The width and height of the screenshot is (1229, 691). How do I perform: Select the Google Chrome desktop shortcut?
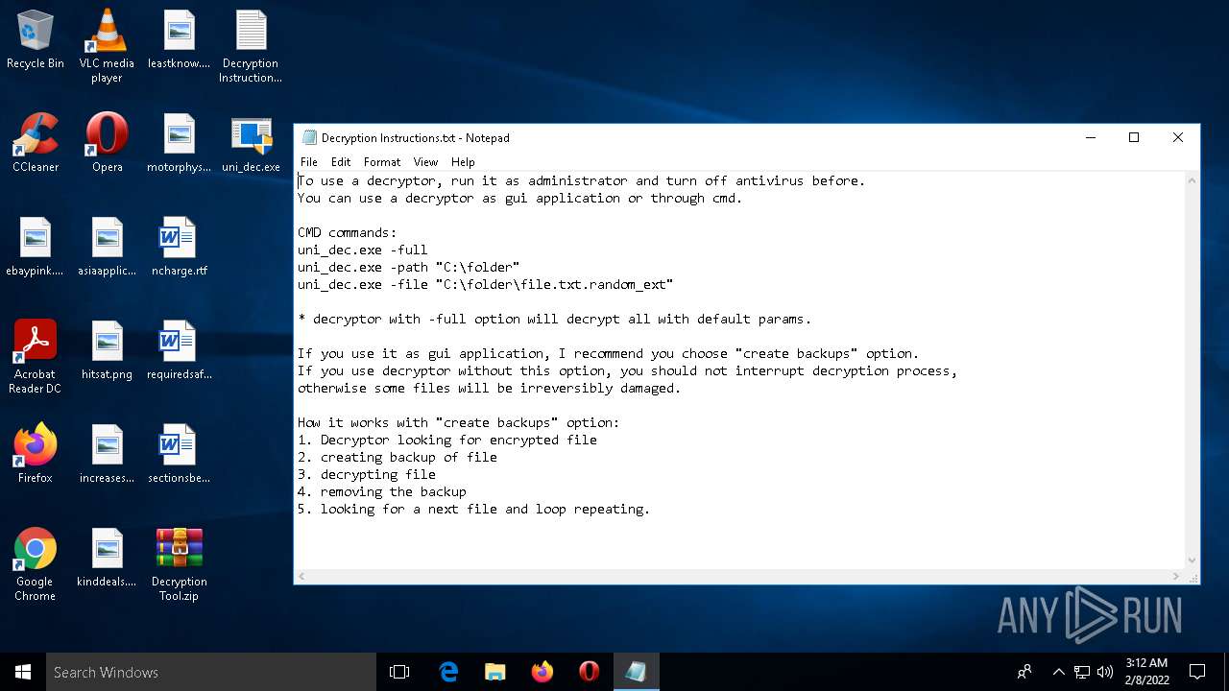tap(36, 564)
